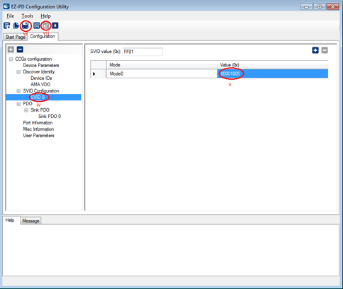Image resolution: width=343 pixels, height=289 pixels.
Task: Select the SVID 0 tree item
Action: [38, 98]
